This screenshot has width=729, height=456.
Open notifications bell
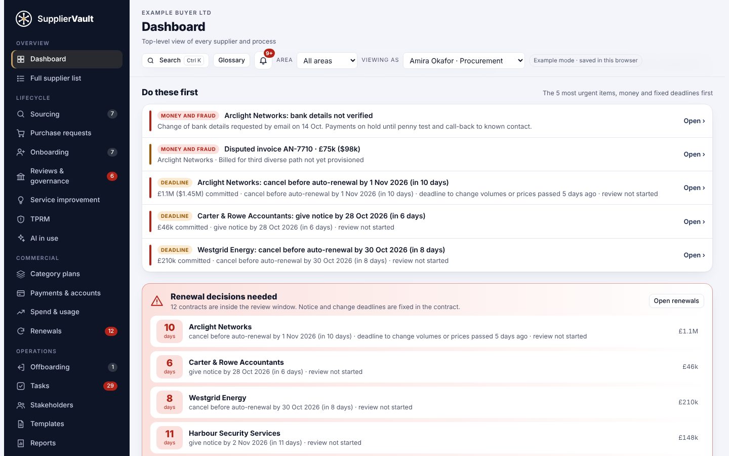click(x=263, y=60)
